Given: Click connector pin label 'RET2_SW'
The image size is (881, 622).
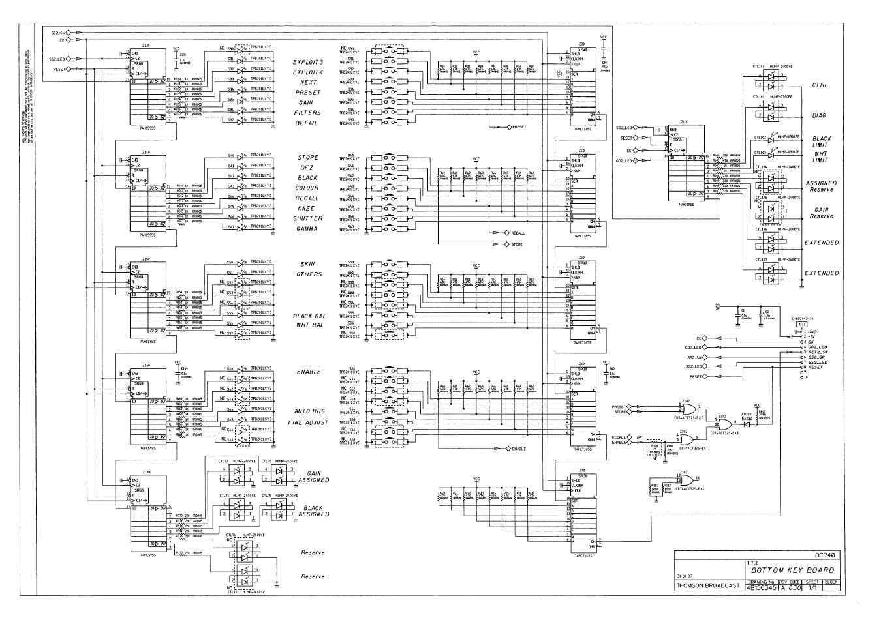Looking at the screenshot, I should pos(817,352).
